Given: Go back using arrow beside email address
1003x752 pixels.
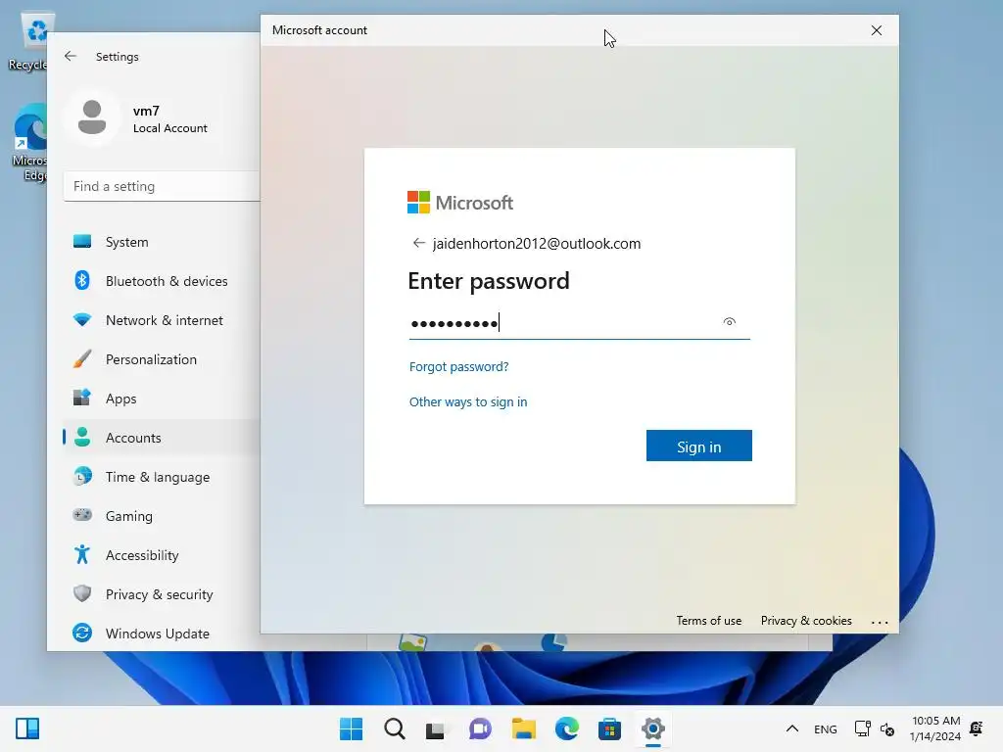Looking at the screenshot, I should (x=419, y=243).
